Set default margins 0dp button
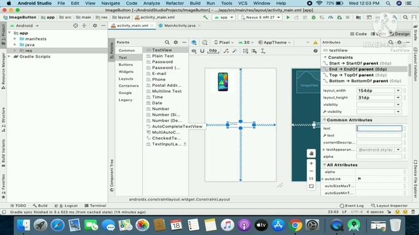Viewport: 419px width, 235px height. click(x=213, y=51)
